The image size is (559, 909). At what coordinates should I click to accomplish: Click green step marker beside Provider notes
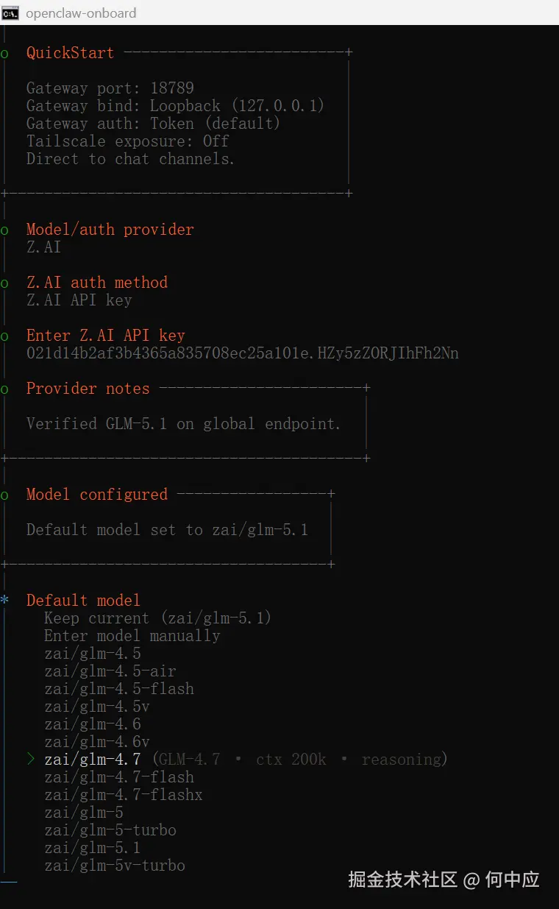pos(4,389)
